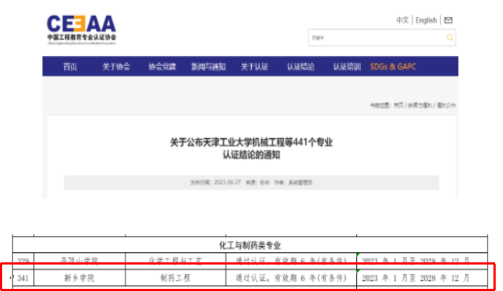Switch language to English
503x291 pixels.
point(426,21)
